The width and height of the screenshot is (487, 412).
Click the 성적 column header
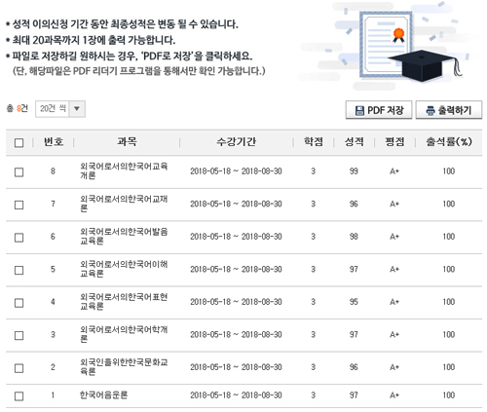(354, 141)
